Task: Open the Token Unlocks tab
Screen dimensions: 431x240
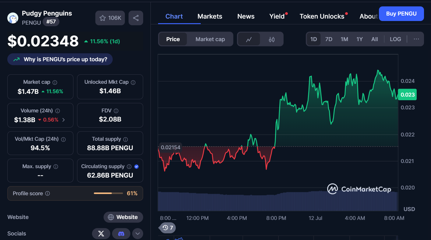Action: (x=322, y=16)
